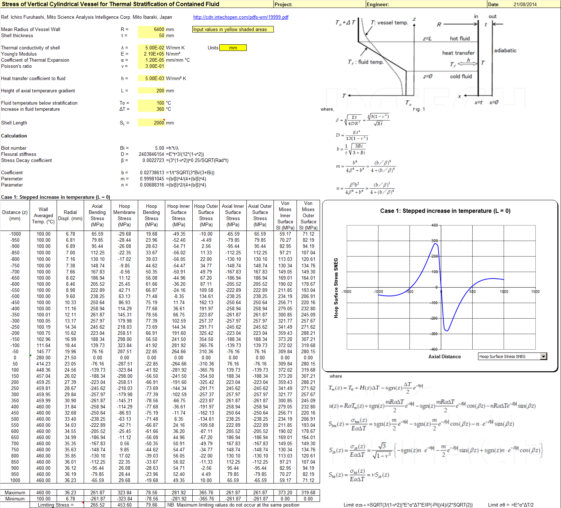561x508 pixels.
Task: Select the 'Input values in yellow shaded areas' note
Action: tap(233, 29)
